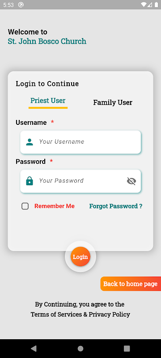Viewport: 161px width, 358px height.
Task: Go back using Back to home page button
Action: click(x=131, y=284)
